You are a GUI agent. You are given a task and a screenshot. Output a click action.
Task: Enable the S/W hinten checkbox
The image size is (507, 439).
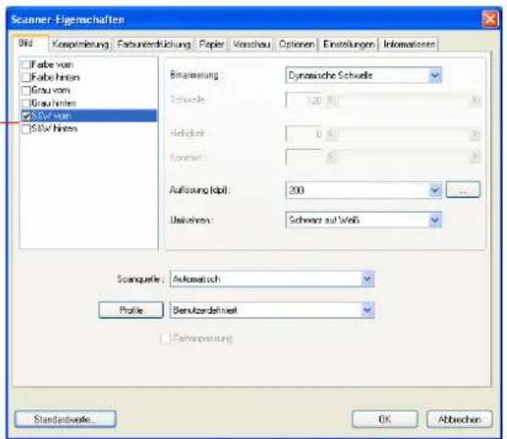point(26,129)
